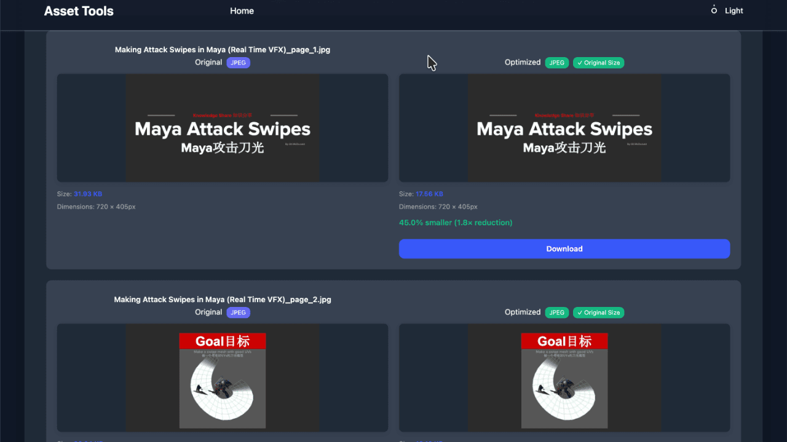Click the Asset Tools logo title

tap(79, 11)
